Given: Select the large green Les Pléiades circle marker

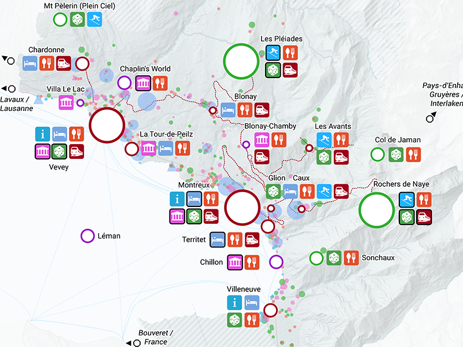Looking at the screenshot, I should coord(241,61).
